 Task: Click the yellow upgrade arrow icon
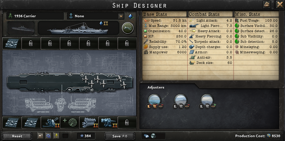click(56, 136)
